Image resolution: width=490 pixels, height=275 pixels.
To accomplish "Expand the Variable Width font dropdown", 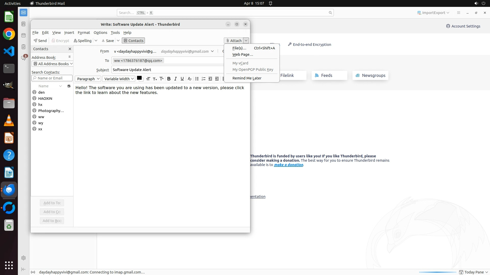I will click(119, 79).
